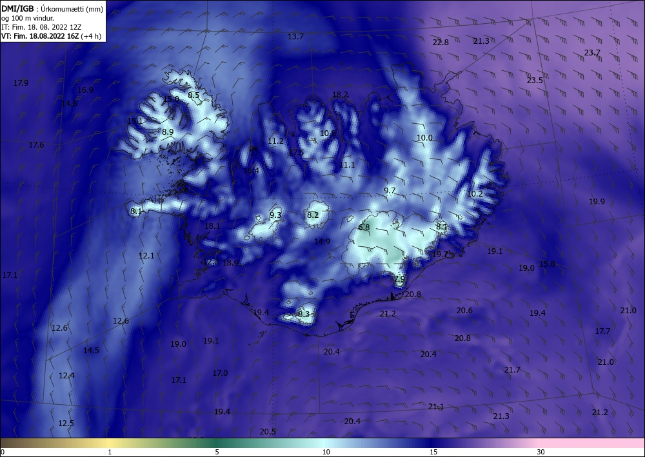Click the 16.4 value on the map
Screen dimensions: 645x457
coord(251,171)
